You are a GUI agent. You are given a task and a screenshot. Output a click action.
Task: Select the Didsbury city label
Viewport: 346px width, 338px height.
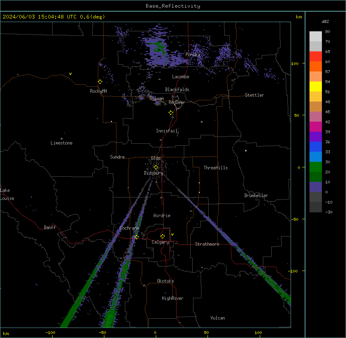point(154,173)
